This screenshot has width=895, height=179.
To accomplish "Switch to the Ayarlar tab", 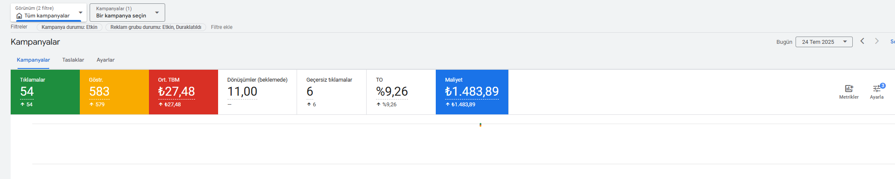I will tap(105, 60).
